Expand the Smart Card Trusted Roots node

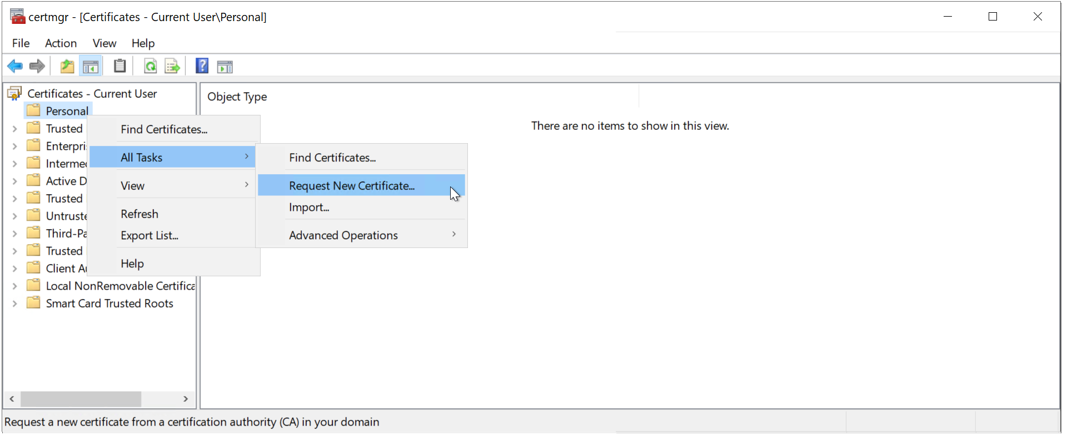pos(15,304)
